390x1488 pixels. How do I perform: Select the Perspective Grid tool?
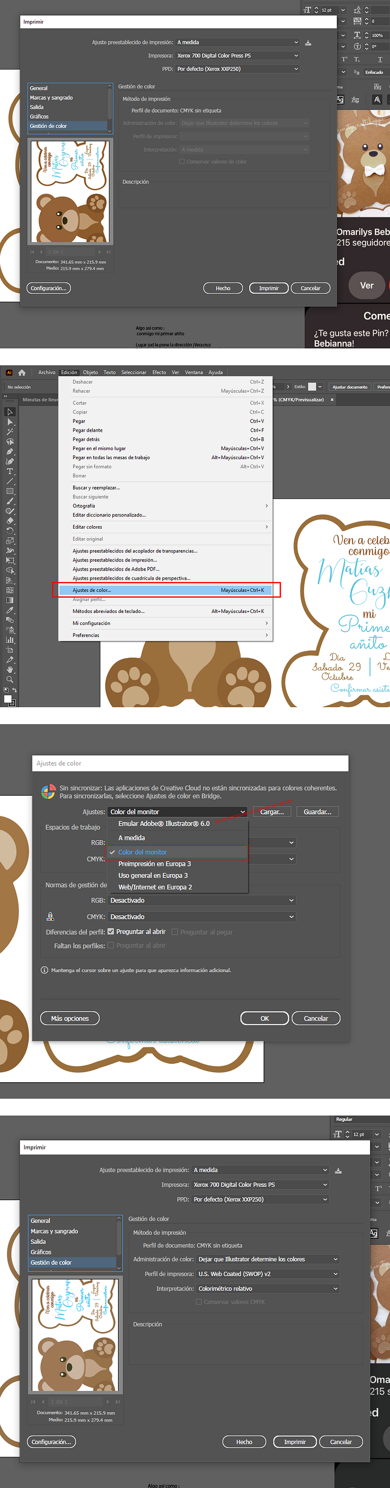10,580
